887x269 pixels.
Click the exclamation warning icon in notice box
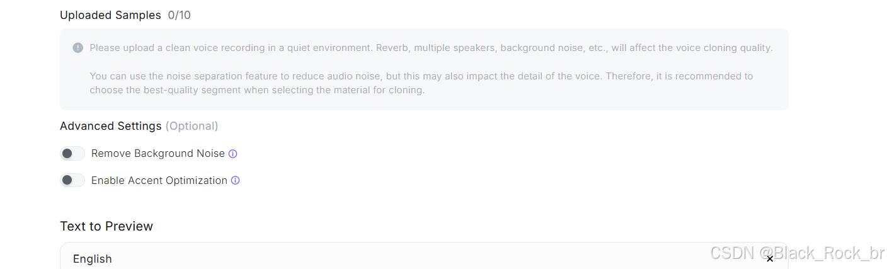78,48
